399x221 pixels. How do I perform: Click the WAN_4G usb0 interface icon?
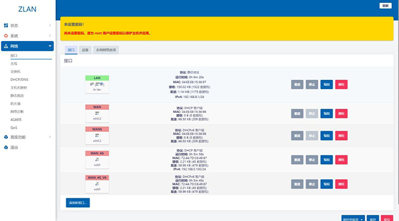click(97, 160)
